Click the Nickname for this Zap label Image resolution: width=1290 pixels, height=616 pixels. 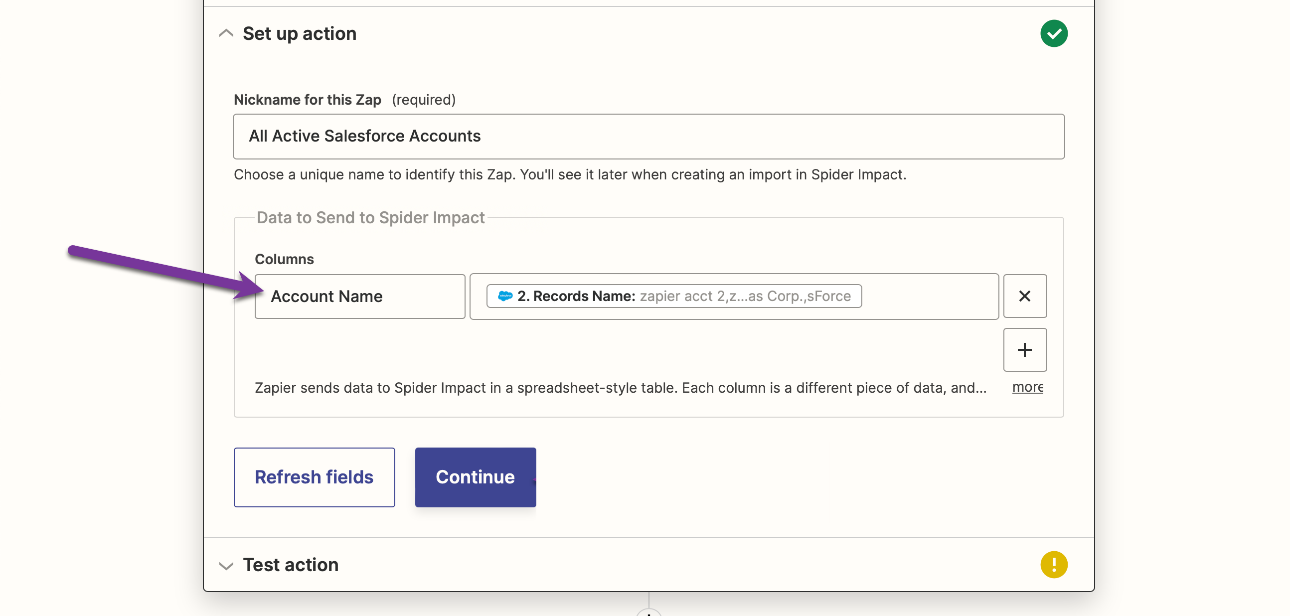point(307,100)
